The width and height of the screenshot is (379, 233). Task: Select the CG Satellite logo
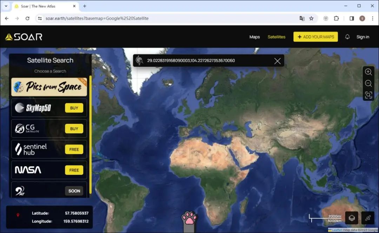coord(27,128)
